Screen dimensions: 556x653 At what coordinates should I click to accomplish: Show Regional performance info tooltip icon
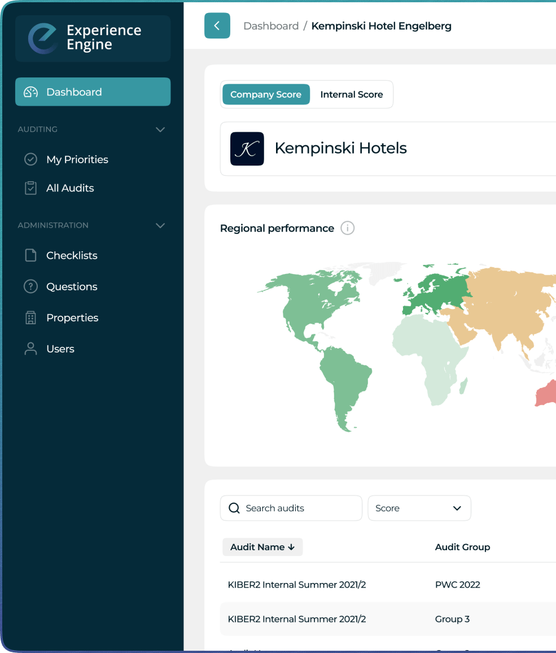348,228
